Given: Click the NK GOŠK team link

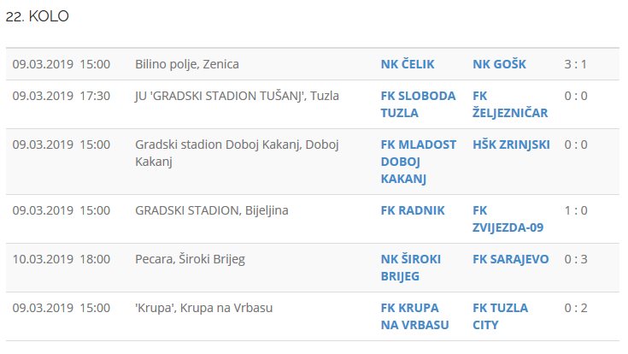Looking at the screenshot, I should coord(499,64).
